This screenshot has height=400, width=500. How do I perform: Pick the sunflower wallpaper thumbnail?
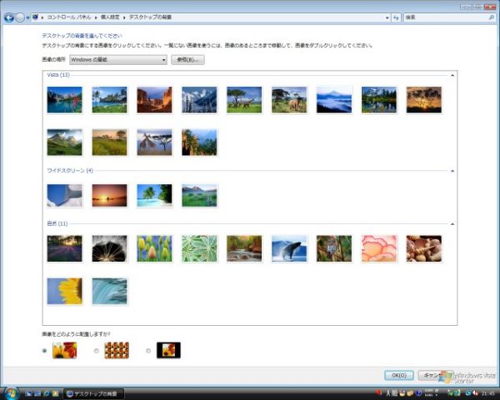[64, 291]
